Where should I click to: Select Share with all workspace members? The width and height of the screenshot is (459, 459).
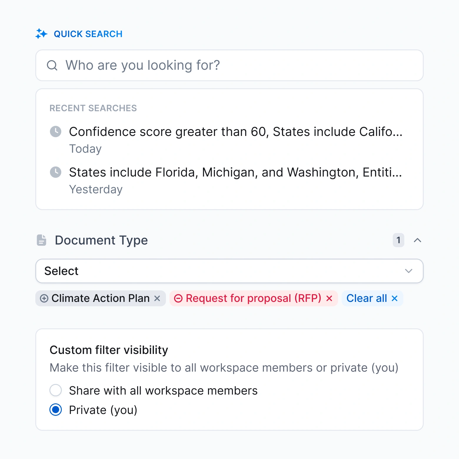[55, 390]
